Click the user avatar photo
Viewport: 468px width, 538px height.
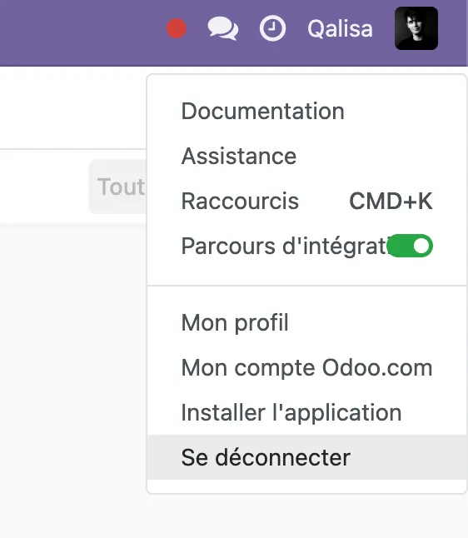click(416, 28)
